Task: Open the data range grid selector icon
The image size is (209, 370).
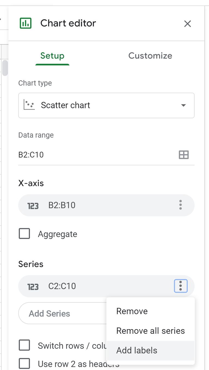Action: tap(184, 155)
